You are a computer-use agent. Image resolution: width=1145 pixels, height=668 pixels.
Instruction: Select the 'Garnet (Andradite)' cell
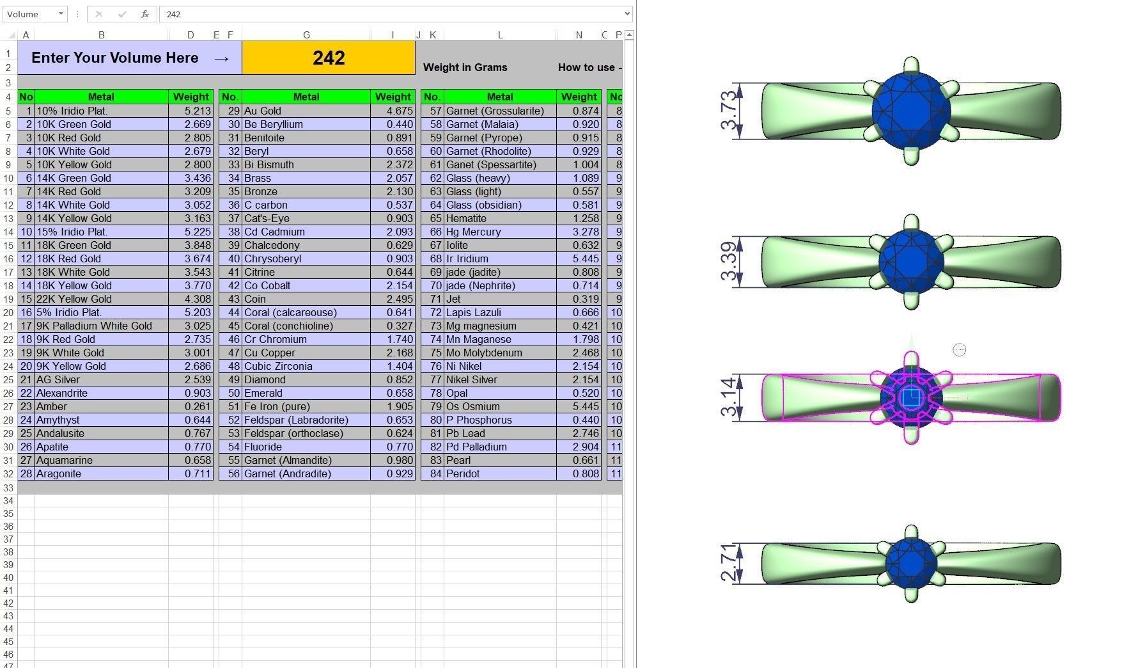[306, 473]
